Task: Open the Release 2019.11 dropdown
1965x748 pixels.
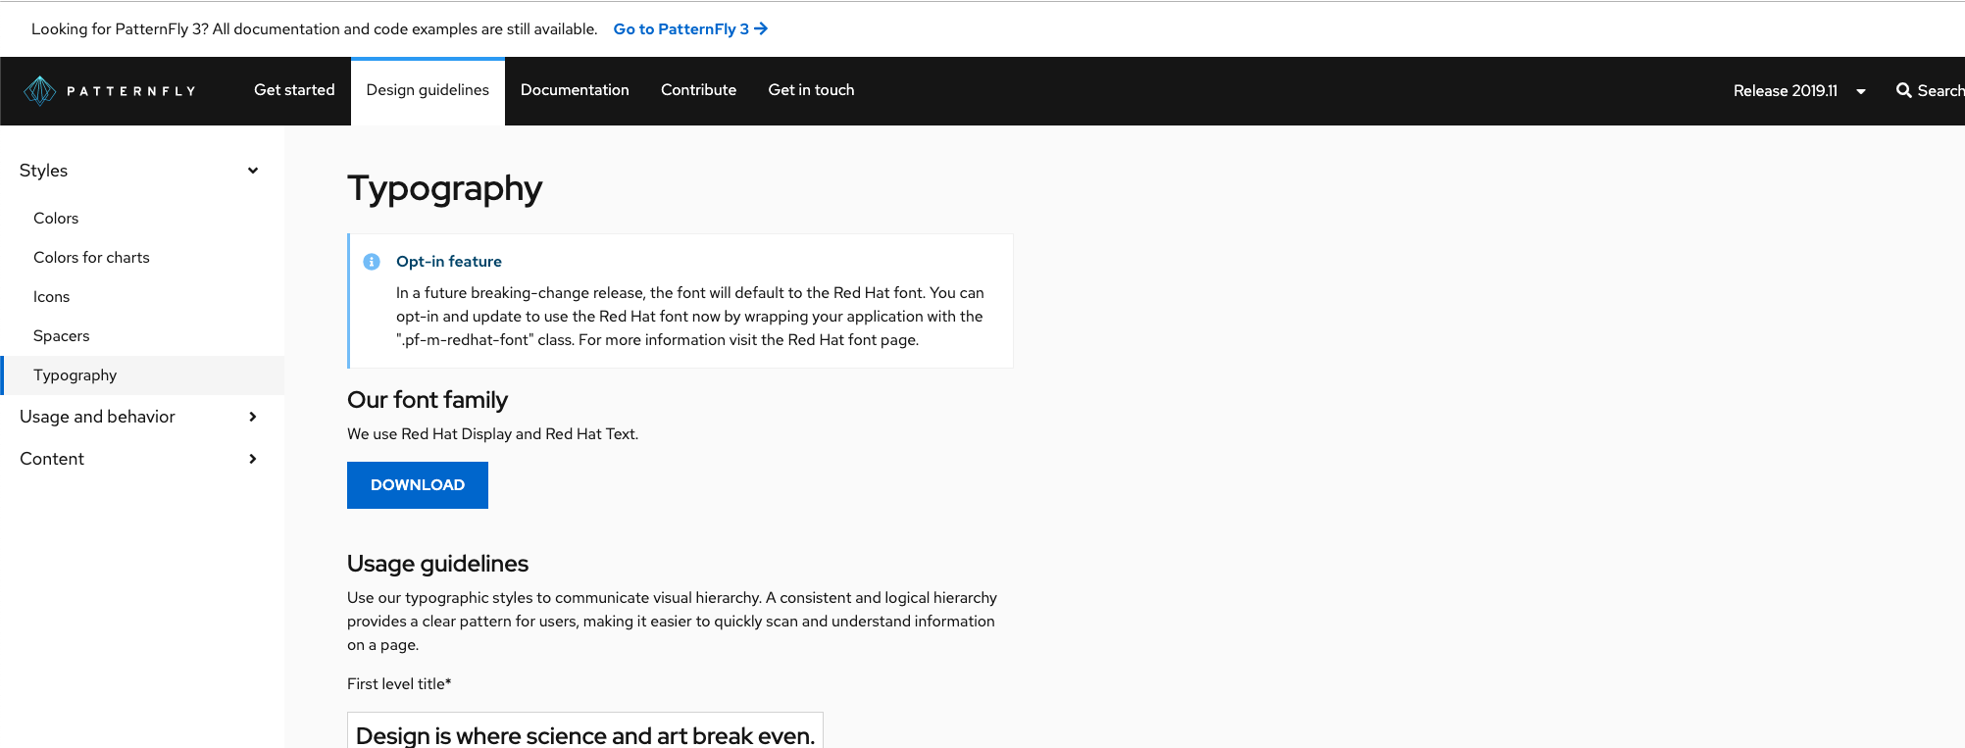Action: (x=1799, y=90)
